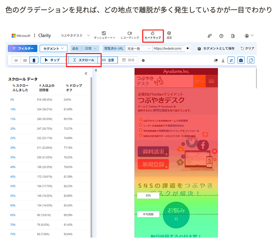Click the page scrollbar beside the heatmap
272x252 pixels.
[256, 78]
